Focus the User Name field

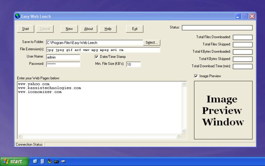tap(63, 57)
